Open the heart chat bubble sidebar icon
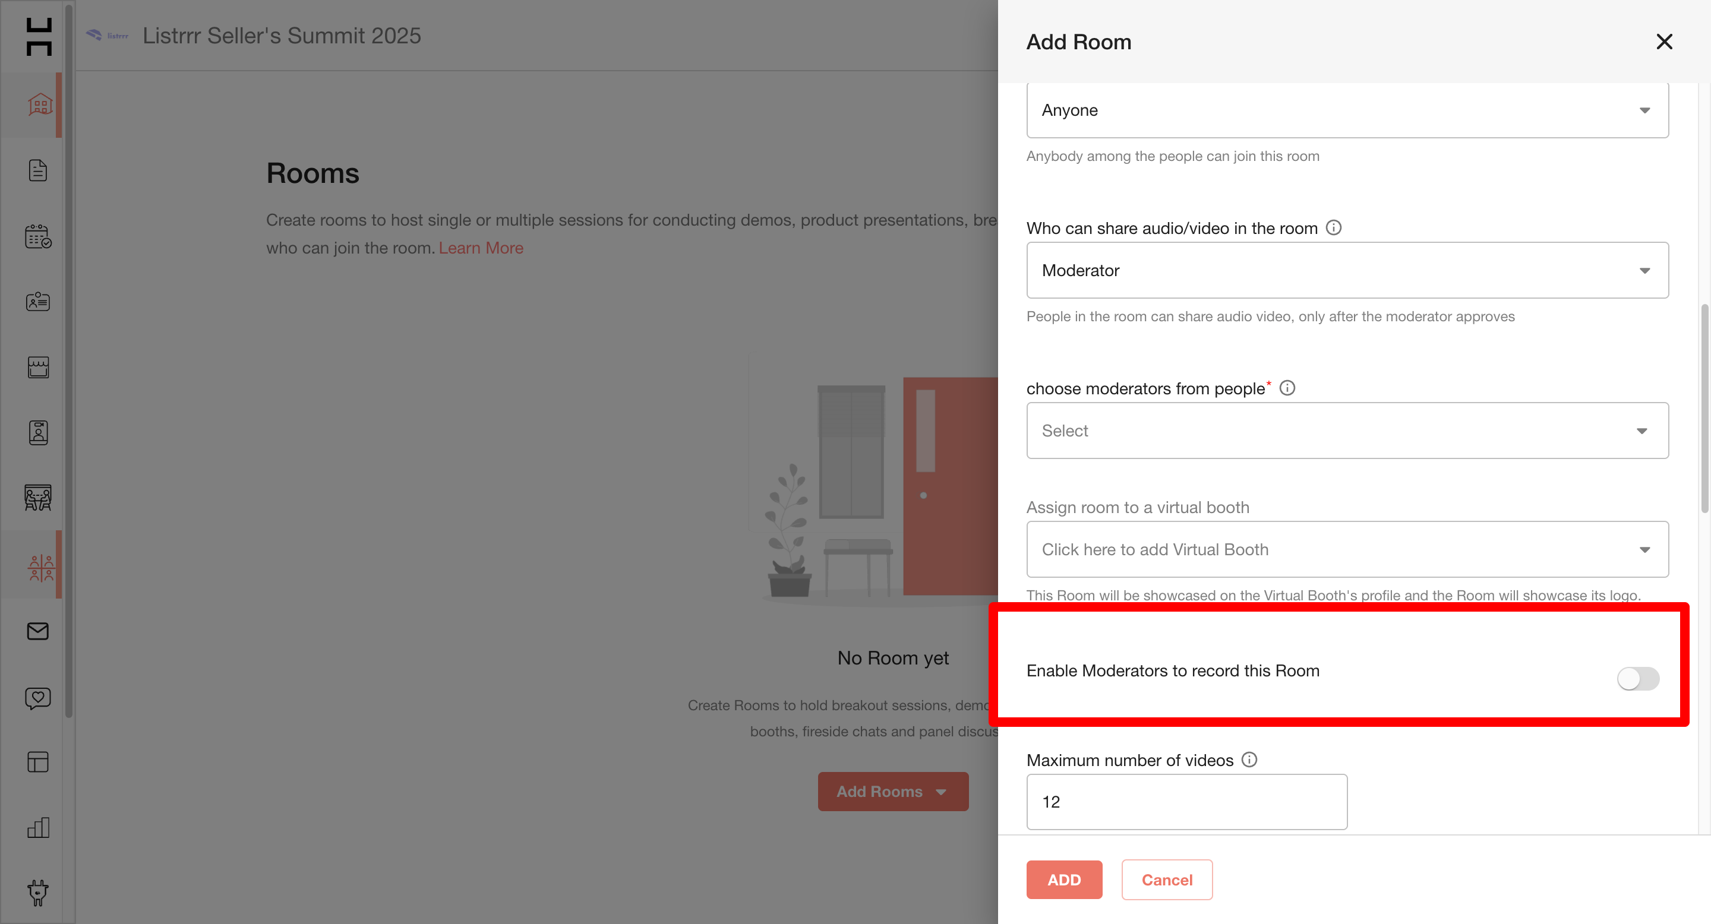 pos(38,698)
